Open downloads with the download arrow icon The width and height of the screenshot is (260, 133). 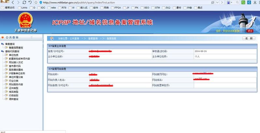pyautogui.click(x=255, y=2)
